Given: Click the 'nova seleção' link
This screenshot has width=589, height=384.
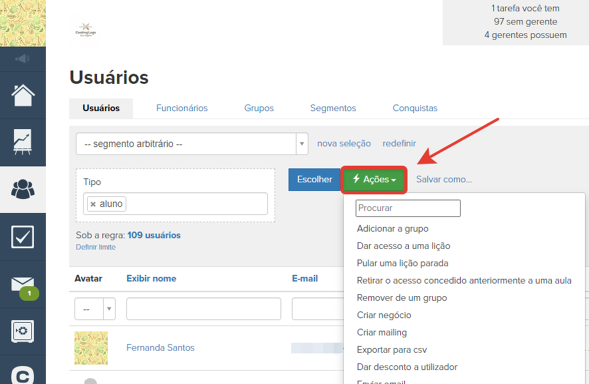Looking at the screenshot, I should (344, 144).
